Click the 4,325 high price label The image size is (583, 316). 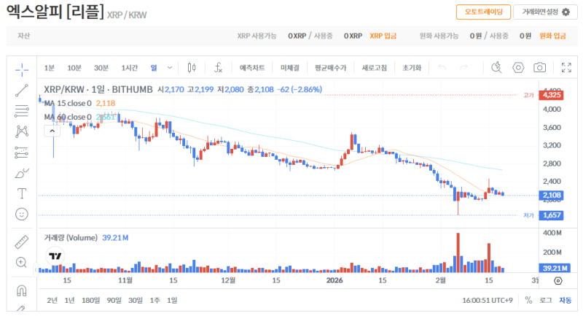[x=552, y=95]
